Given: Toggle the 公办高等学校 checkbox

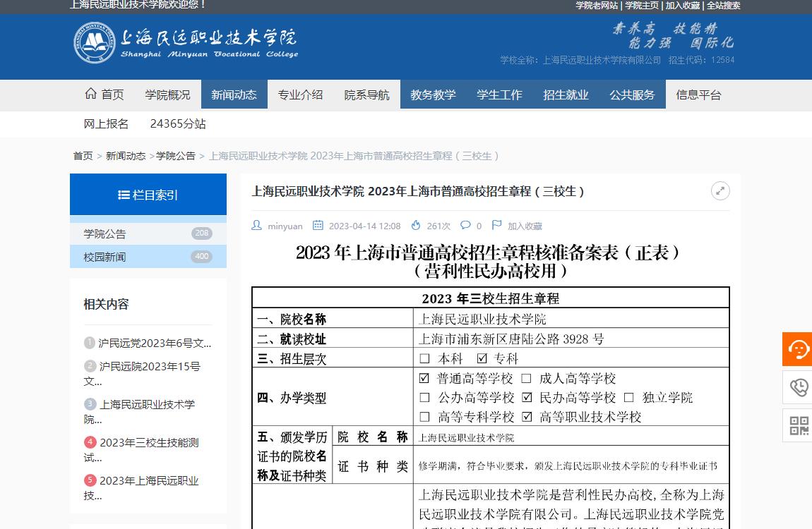Looking at the screenshot, I should pos(424,397).
